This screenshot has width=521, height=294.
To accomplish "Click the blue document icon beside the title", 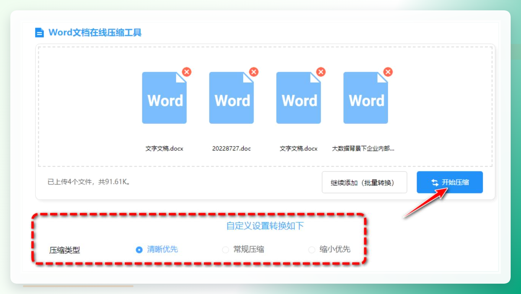I will click(x=39, y=33).
